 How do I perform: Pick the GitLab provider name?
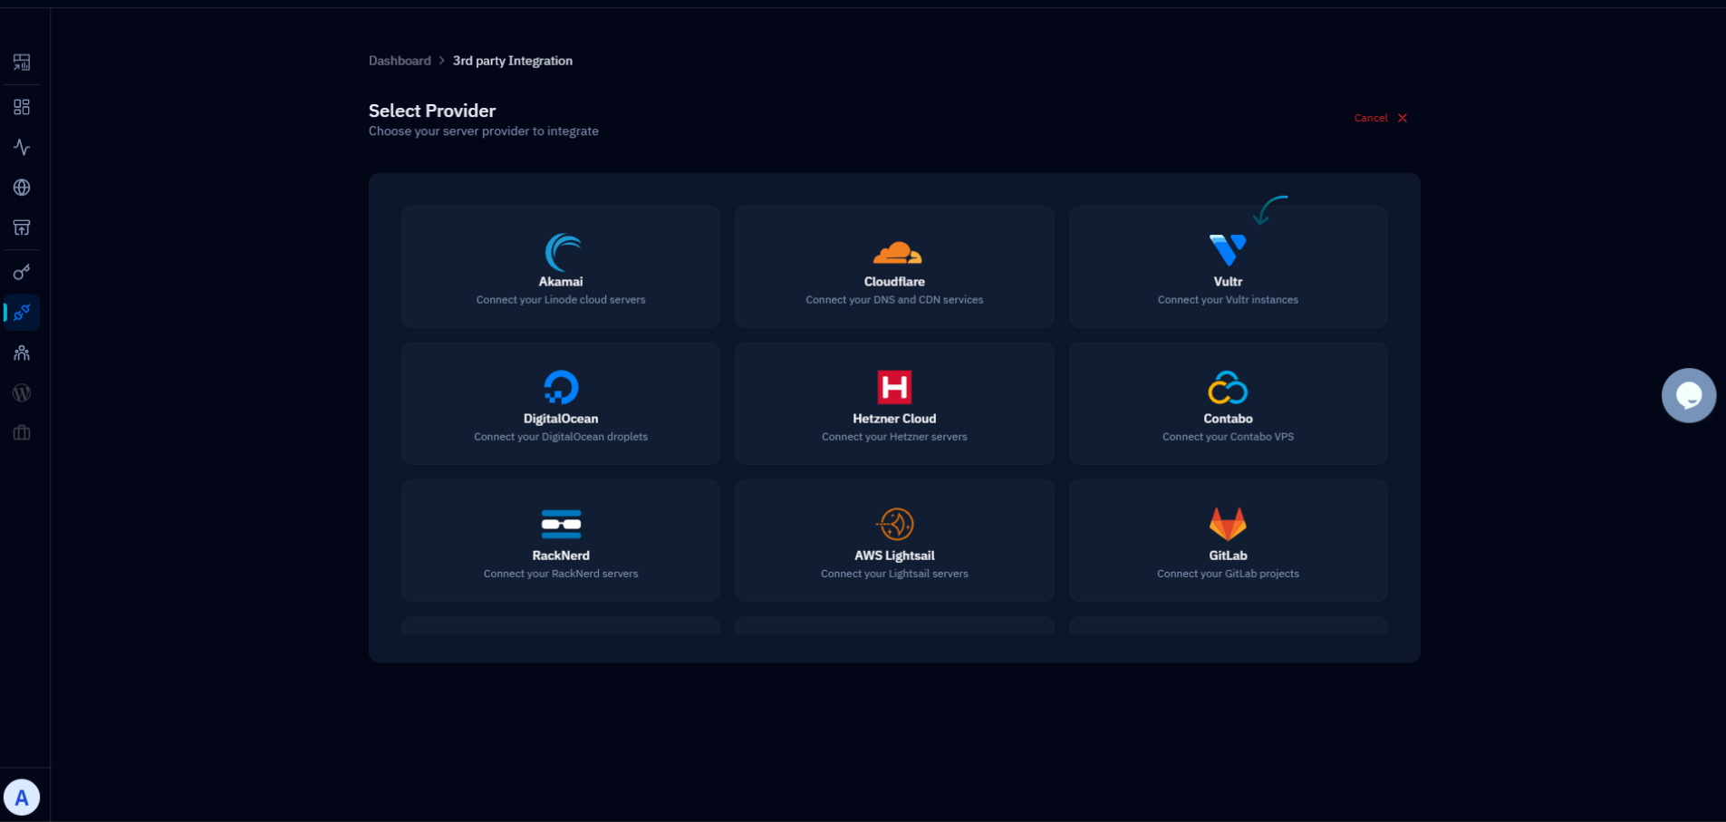pyautogui.click(x=1228, y=556)
